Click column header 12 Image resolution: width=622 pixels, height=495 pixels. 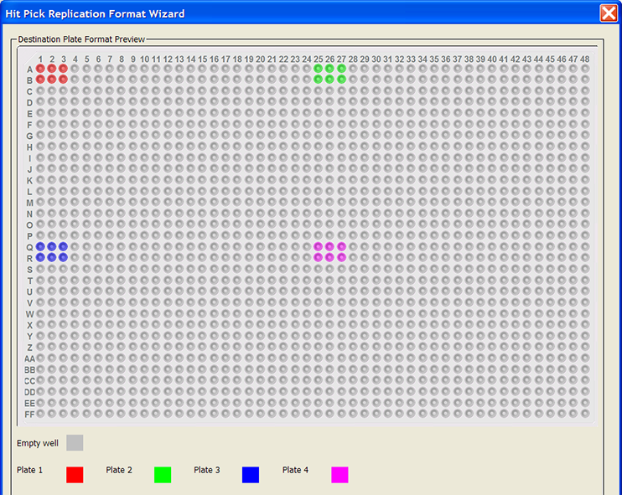(168, 59)
